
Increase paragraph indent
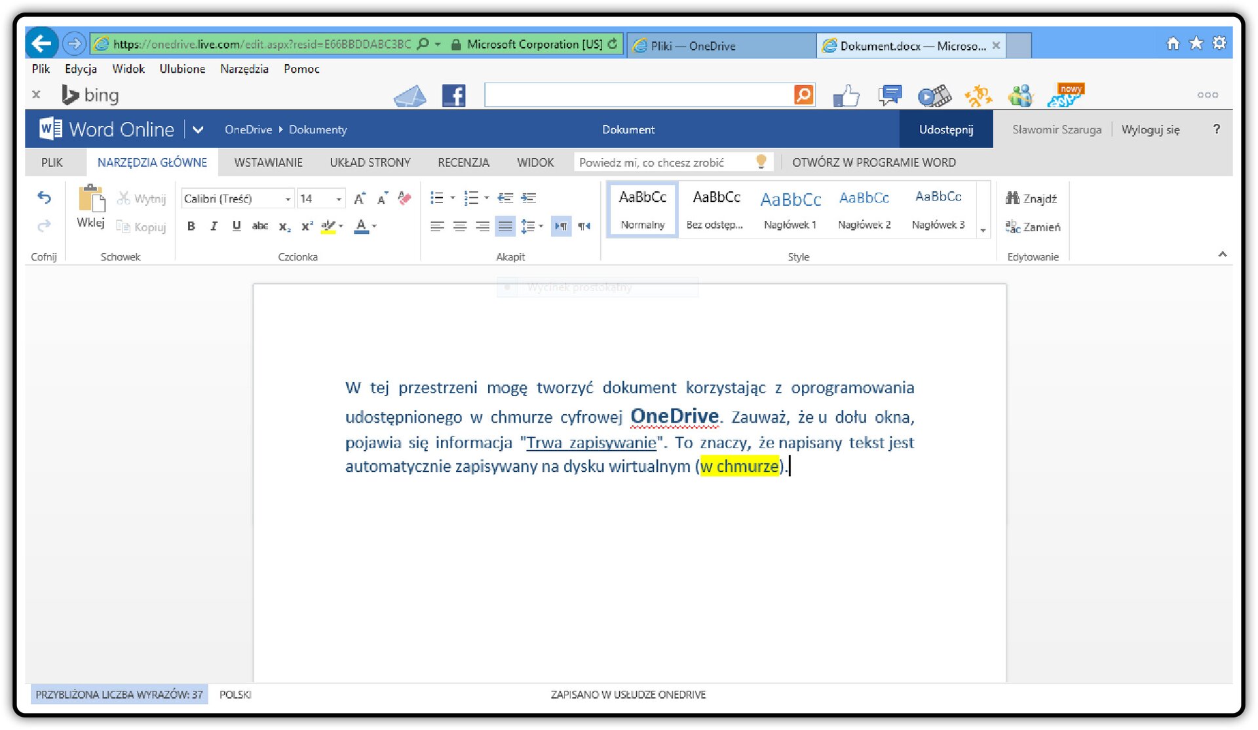coord(528,198)
